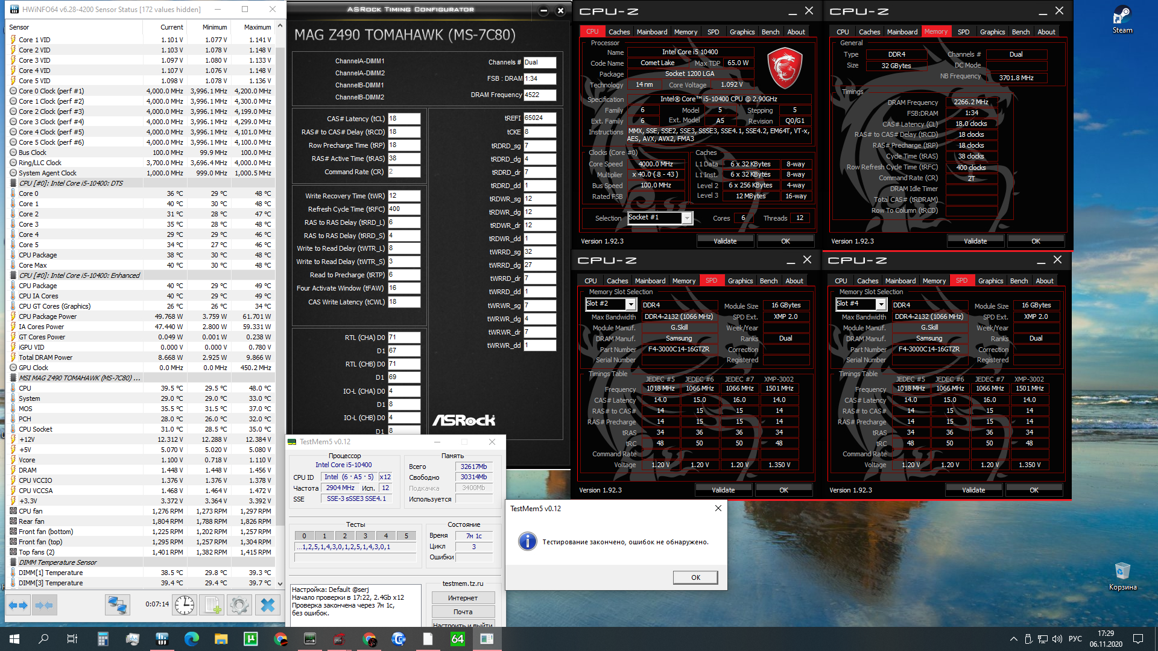Open the Slot #4 dropdown

point(881,304)
